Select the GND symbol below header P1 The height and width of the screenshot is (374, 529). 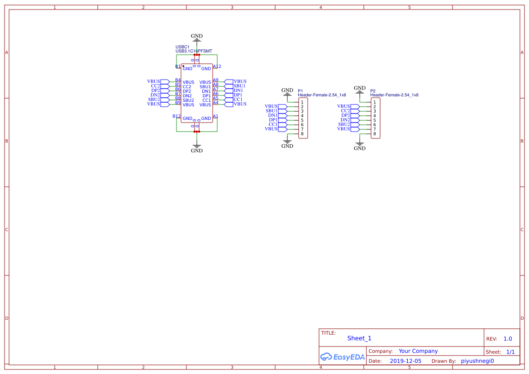(287, 144)
